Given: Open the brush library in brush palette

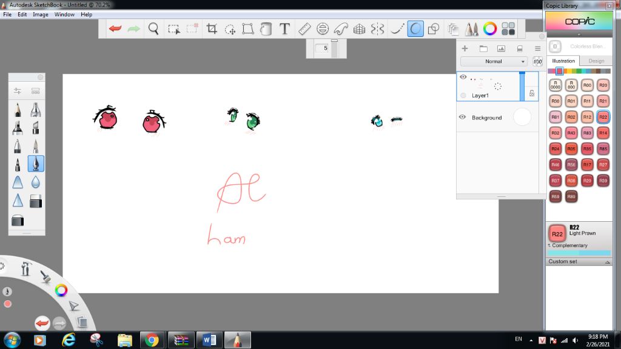Looking at the screenshot, I should point(35,91).
